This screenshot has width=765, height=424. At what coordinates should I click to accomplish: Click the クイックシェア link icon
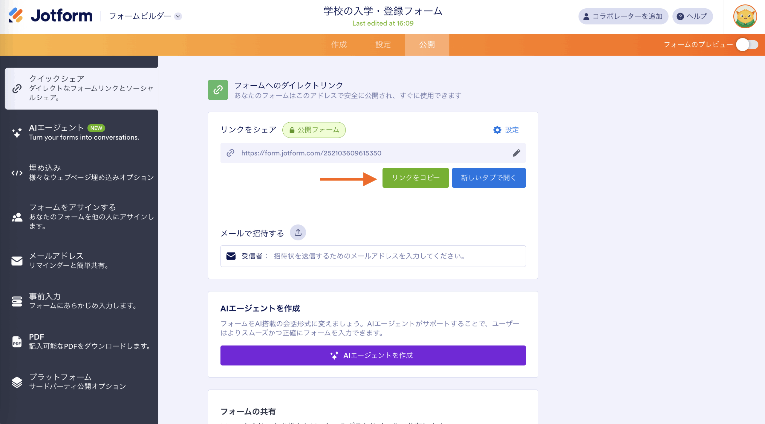[17, 88]
